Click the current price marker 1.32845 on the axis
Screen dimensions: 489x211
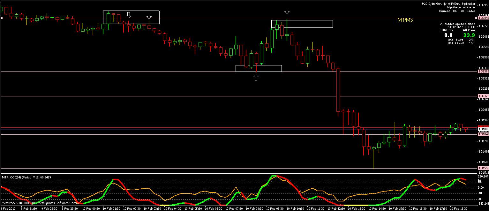coord(482,19)
